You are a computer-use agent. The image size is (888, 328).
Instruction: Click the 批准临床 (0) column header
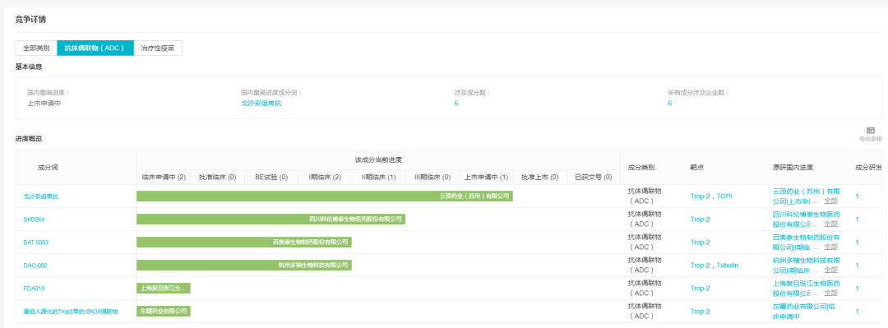pyautogui.click(x=217, y=178)
